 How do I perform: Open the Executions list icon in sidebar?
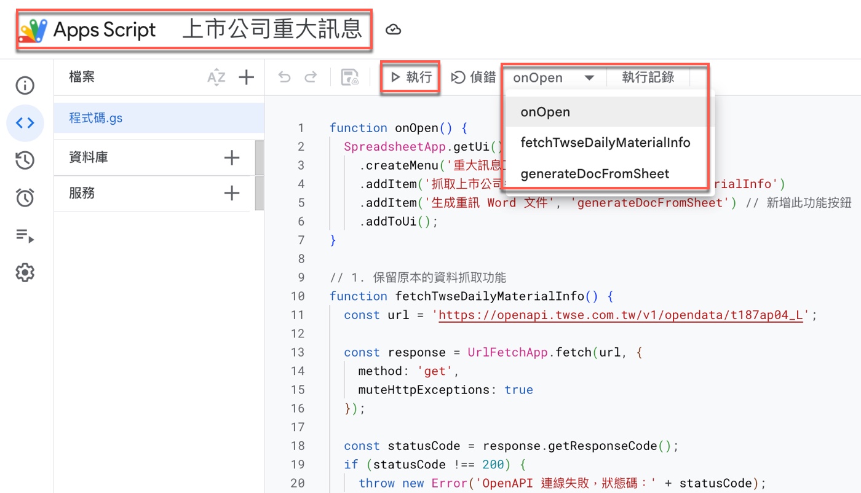tap(25, 235)
